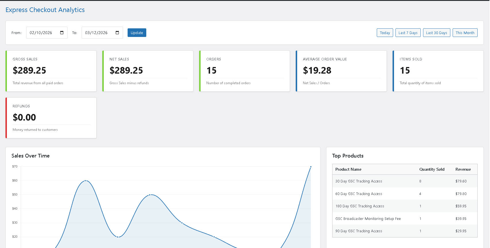Screen dimensions: 490x248
Task: Click the Update button
Action: (x=137, y=33)
